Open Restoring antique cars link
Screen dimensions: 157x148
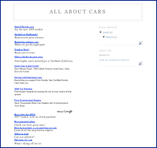[x=27, y=42]
